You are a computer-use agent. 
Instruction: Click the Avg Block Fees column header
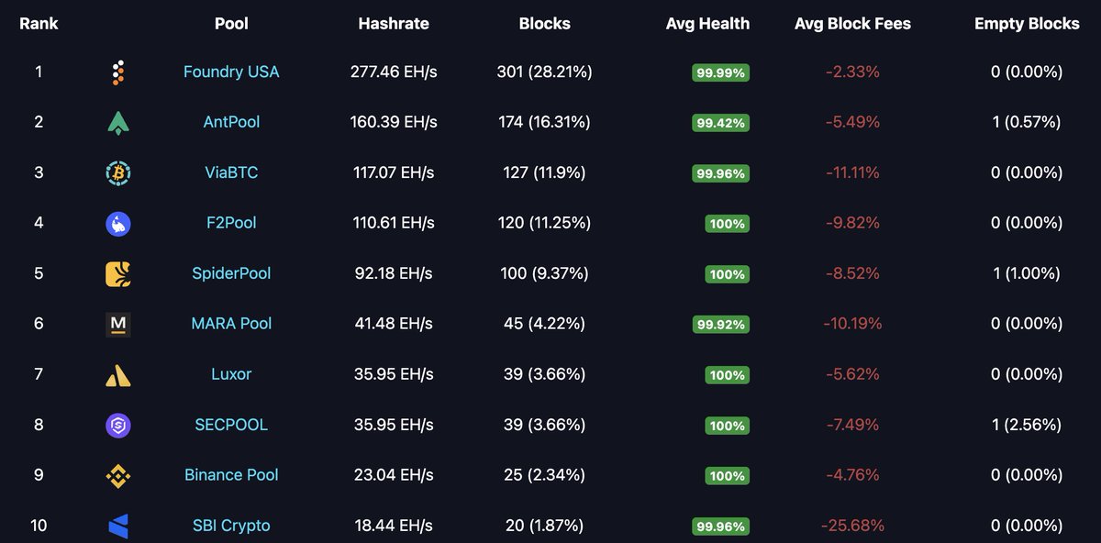[x=852, y=24]
